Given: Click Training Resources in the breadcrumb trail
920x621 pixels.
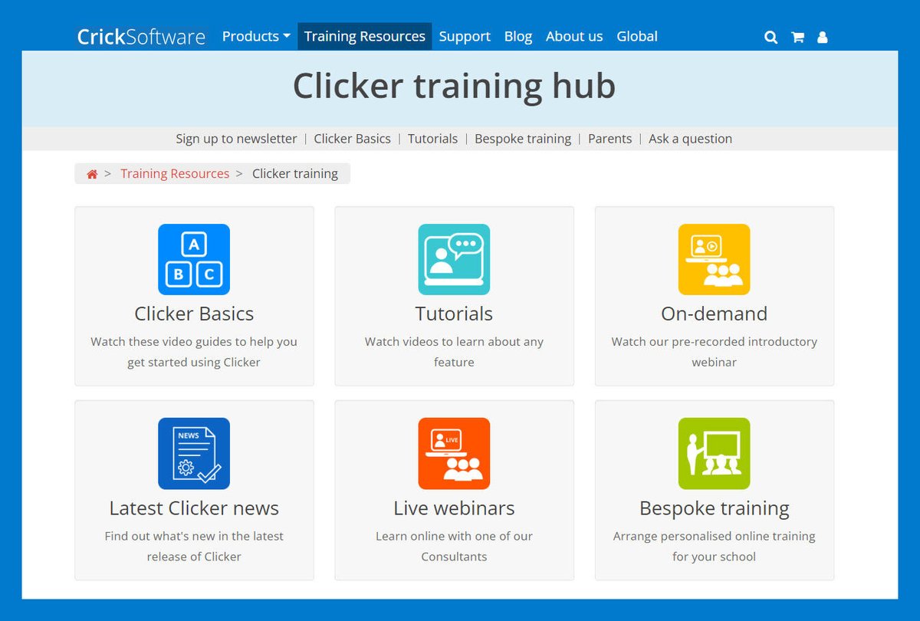Looking at the screenshot, I should 175,173.
